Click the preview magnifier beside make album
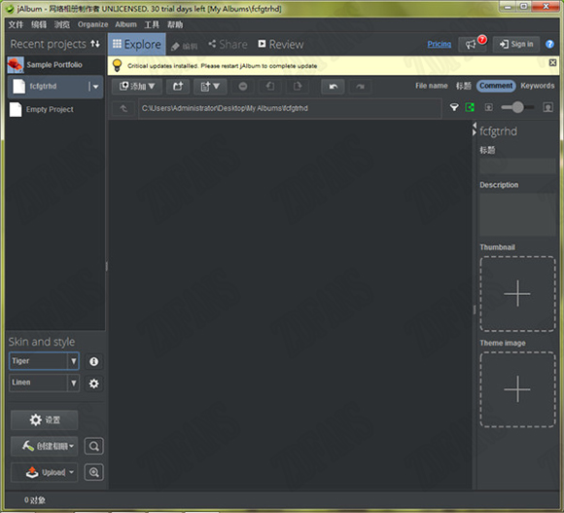564x513 pixels. (x=94, y=447)
